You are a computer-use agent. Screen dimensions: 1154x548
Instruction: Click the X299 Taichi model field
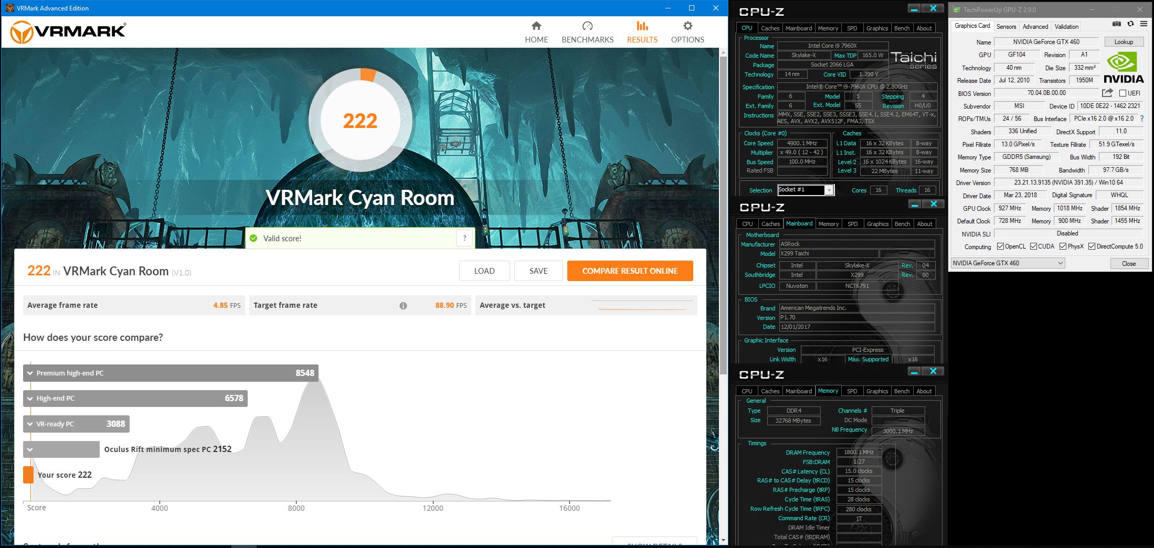tap(828, 253)
